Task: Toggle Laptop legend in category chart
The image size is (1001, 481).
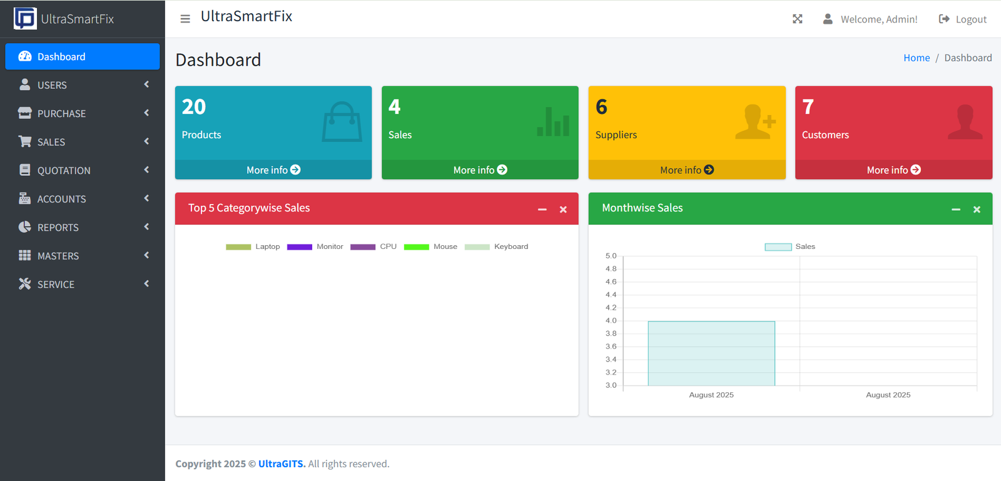Action: point(253,246)
